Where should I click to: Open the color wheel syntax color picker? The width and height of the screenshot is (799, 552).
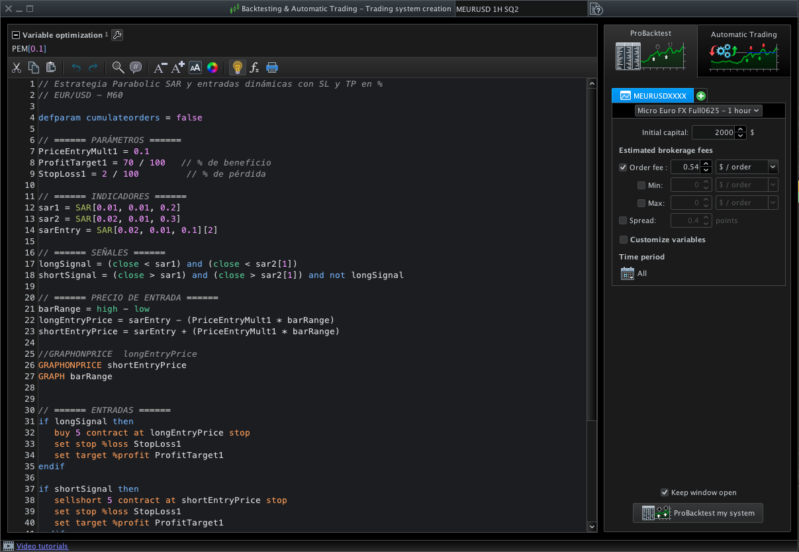pyautogui.click(x=212, y=68)
